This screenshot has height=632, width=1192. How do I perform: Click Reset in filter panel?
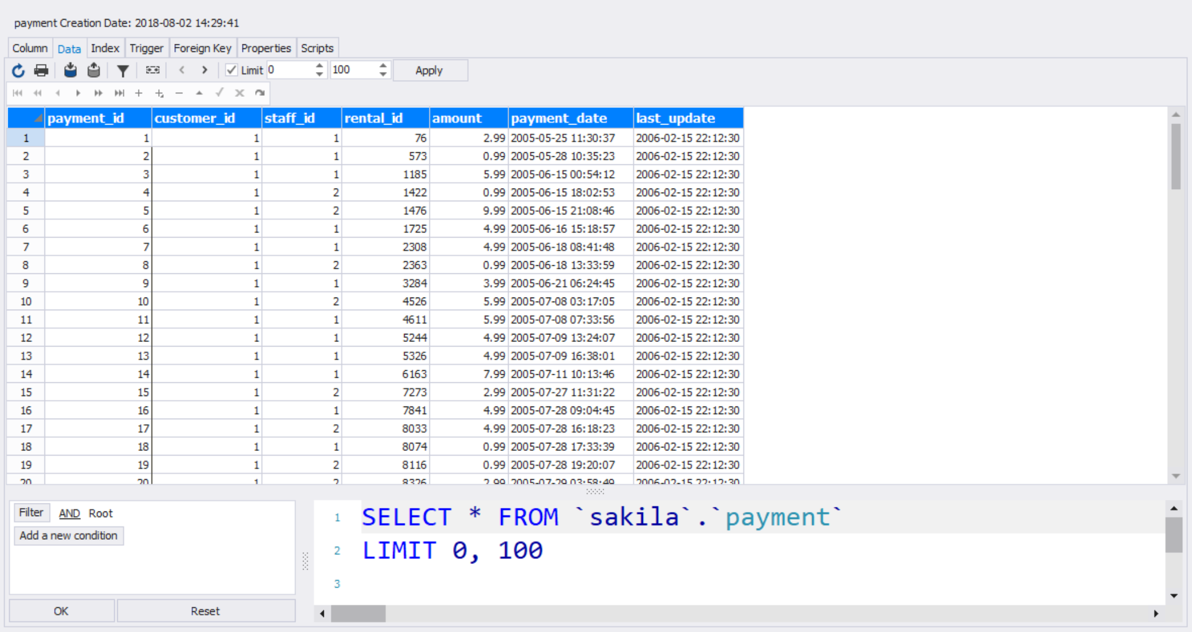[205, 611]
